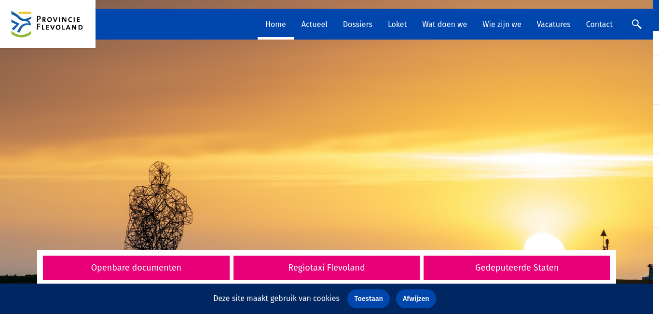The image size is (659, 314).
Task: Open the Contact page
Action: (599, 24)
